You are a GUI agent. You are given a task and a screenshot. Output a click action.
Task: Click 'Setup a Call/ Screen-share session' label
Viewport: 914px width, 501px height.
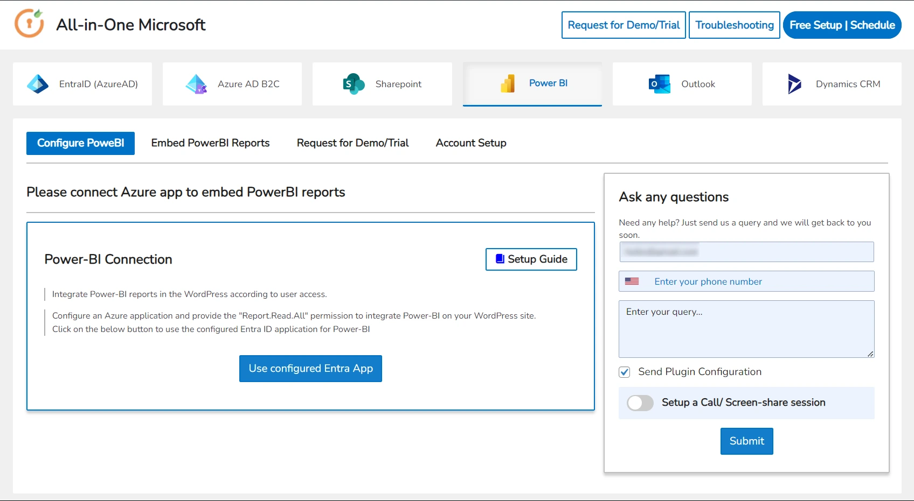(744, 403)
